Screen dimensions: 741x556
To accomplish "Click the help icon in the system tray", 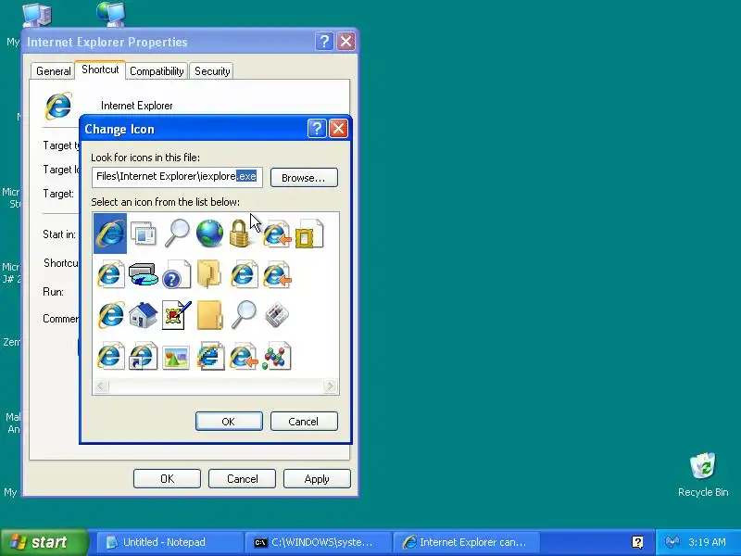I will (637, 542).
